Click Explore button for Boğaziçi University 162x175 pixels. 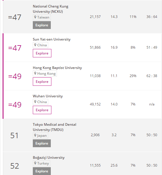(42, 171)
